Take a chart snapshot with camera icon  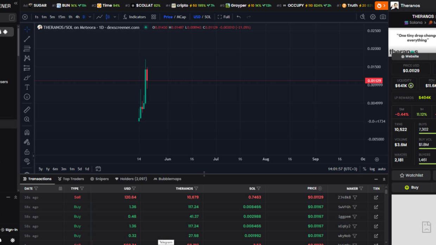[x=383, y=17]
